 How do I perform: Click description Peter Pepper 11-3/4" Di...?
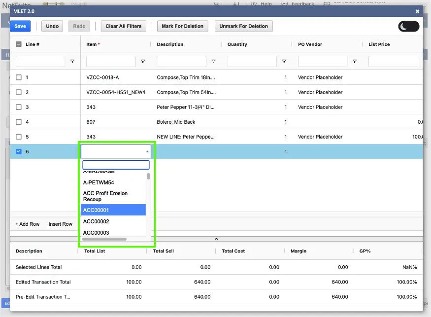[x=186, y=107]
